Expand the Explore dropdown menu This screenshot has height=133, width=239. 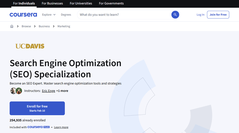pos(49,15)
